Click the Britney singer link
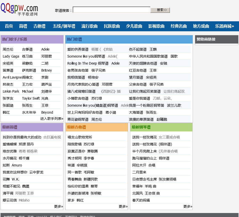Screen dimensions: 239x217 [47, 70]
